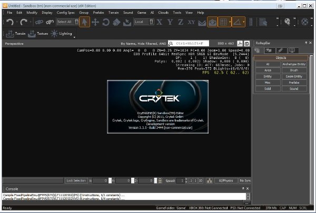316x213 pixels.
Task: Lock movement to the Z axis
Action: click(x=181, y=22)
